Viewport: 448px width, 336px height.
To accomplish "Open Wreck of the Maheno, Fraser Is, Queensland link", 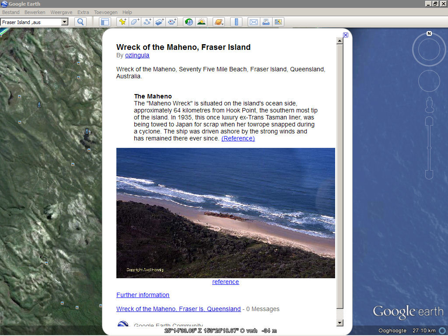I will (x=178, y=309).
